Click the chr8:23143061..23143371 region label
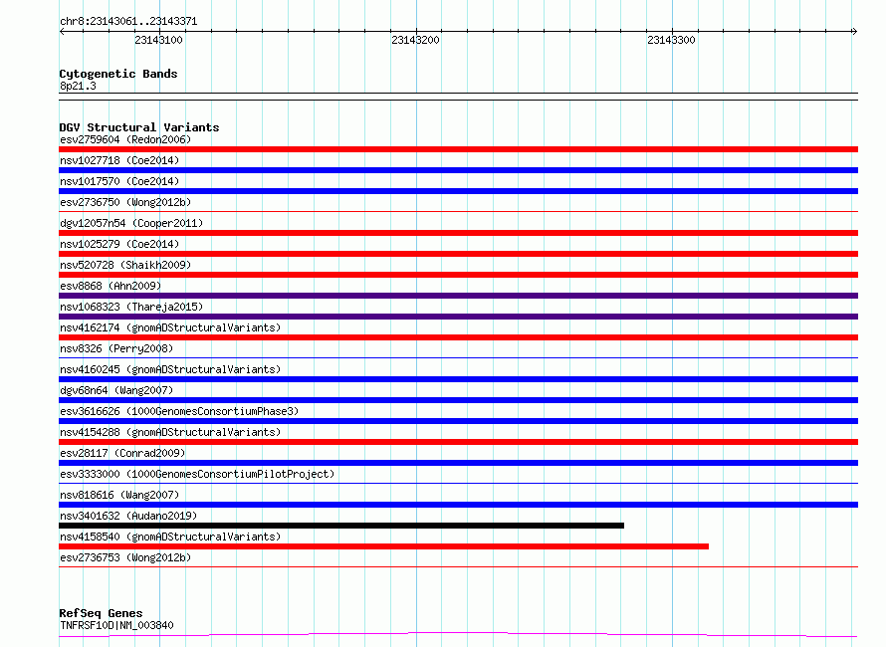The width and height of the screenshot is (886, 647). pos(128,22)
